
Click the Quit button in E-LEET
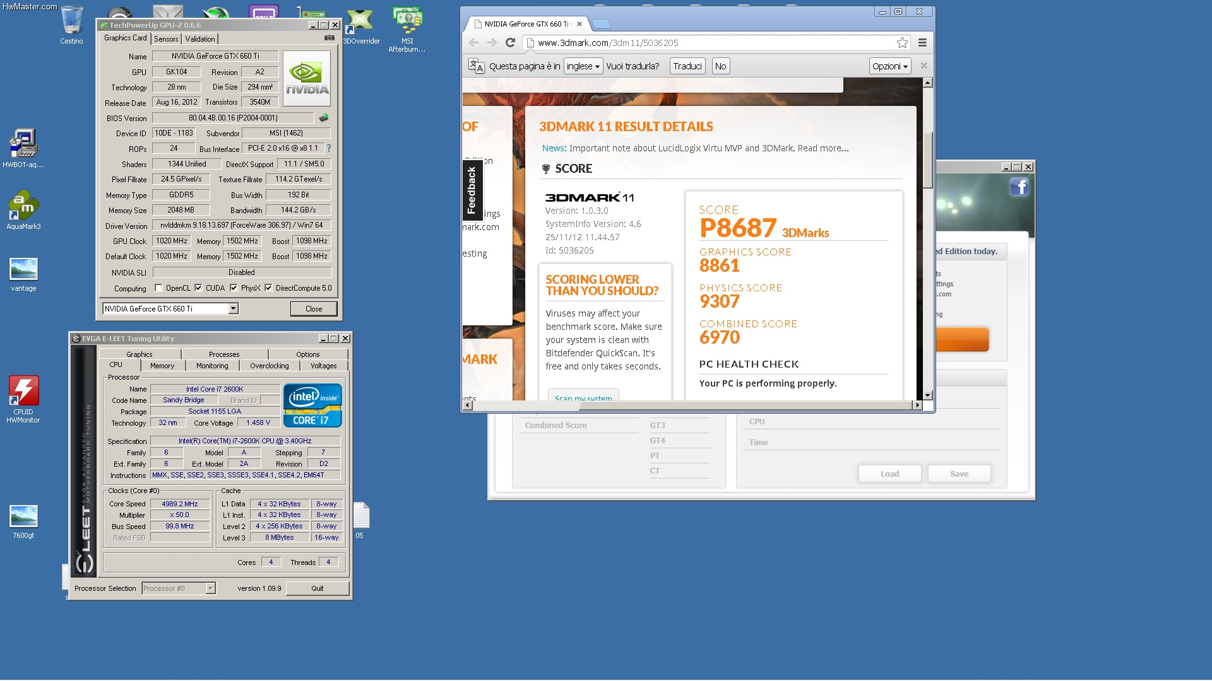[318, 588]
